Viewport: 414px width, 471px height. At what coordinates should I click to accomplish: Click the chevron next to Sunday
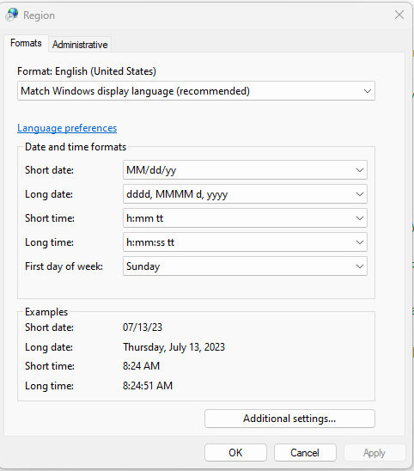[360, 266]
